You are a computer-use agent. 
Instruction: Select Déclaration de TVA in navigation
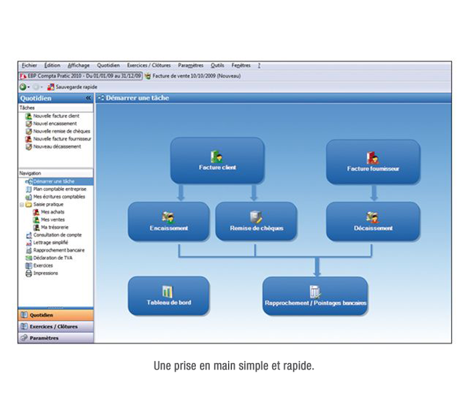[53, 258]
